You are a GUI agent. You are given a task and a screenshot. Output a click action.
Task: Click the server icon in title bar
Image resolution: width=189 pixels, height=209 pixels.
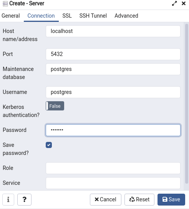pyautogui.click(x=5, y=3)
